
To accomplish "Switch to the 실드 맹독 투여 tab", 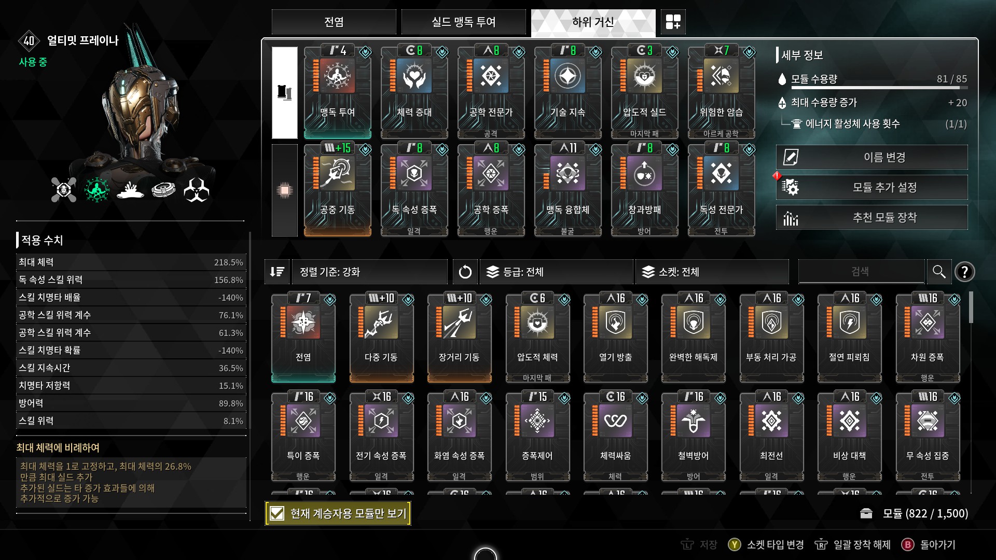I will coord(463,22).
